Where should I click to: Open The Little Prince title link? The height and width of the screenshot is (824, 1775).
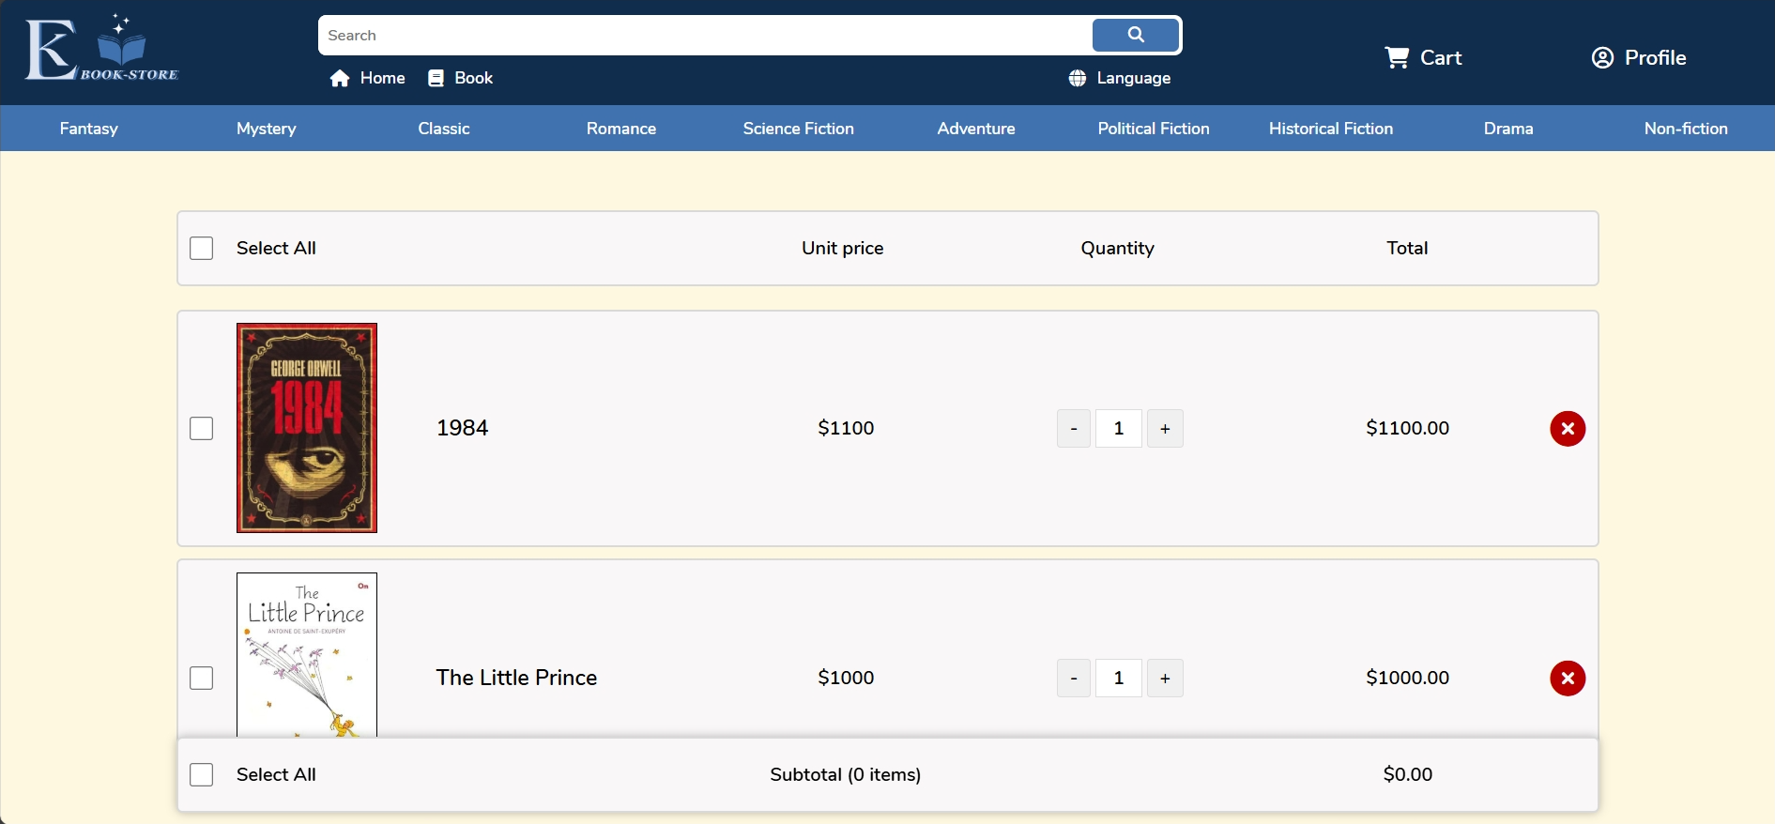coord(516,679)
